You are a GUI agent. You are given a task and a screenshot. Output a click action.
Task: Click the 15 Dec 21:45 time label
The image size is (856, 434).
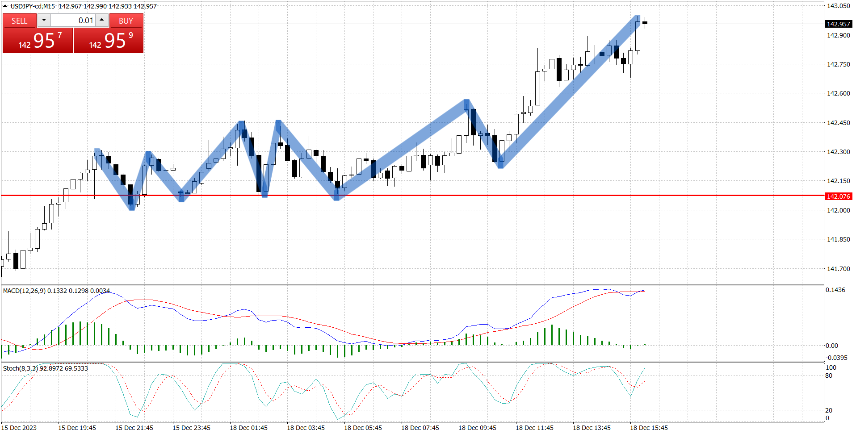tap(134, 428)
